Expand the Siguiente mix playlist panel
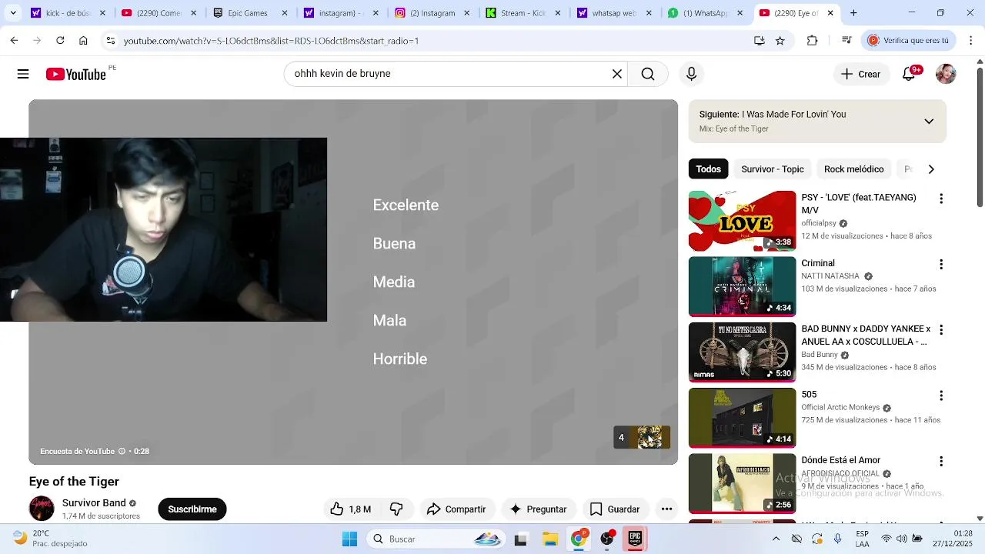 click(x=929, y=121)
